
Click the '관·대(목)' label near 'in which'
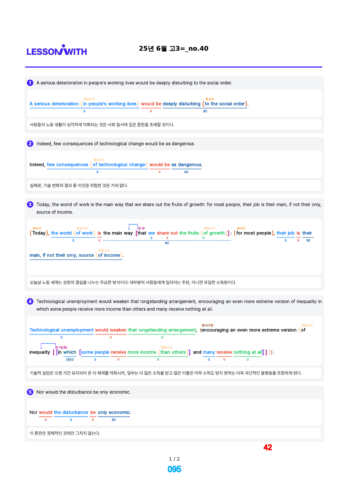pos(61,348)
